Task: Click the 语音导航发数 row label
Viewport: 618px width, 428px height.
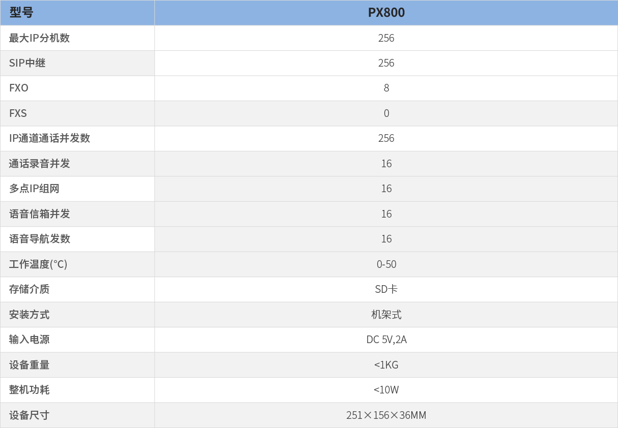Action: pyautogui.click(x=39, y=239)
